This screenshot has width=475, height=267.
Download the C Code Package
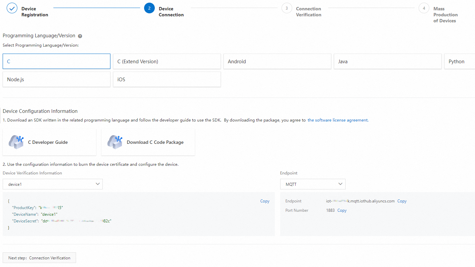[x=148, y=142]
